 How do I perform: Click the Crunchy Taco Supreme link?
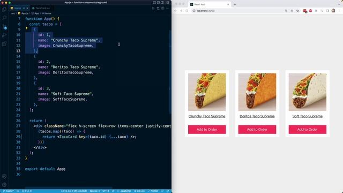click(207, 116)
